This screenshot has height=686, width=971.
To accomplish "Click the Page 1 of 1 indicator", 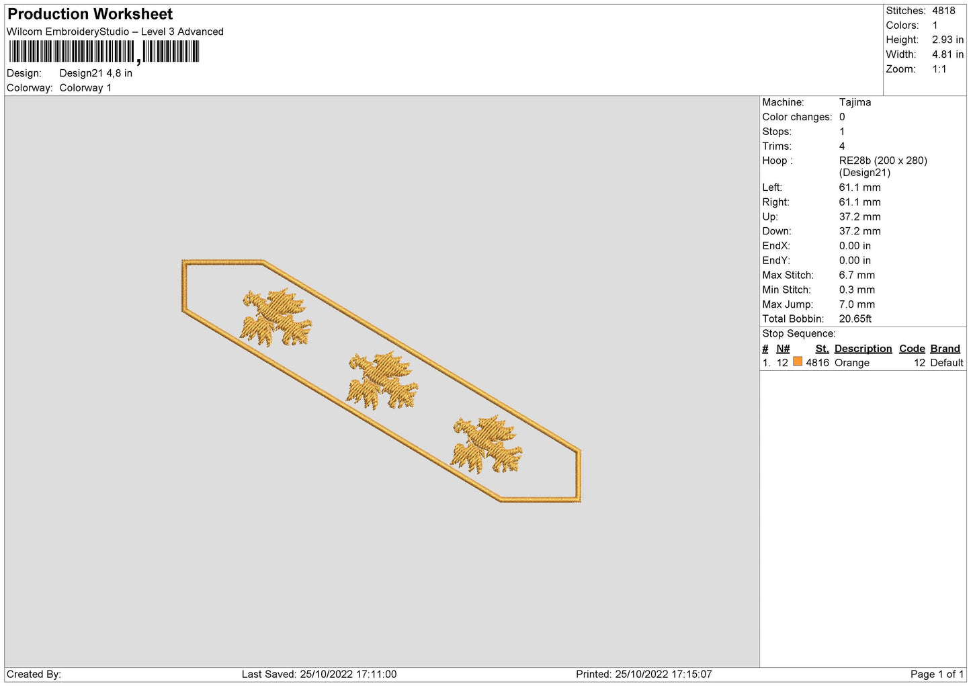I will pos(937,675).
